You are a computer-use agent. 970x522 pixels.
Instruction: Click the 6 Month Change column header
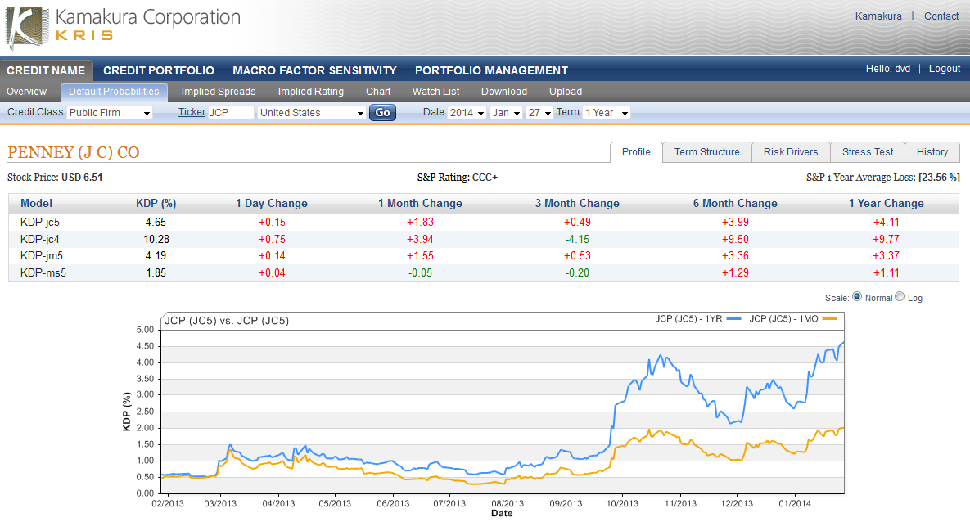[735, 204]
